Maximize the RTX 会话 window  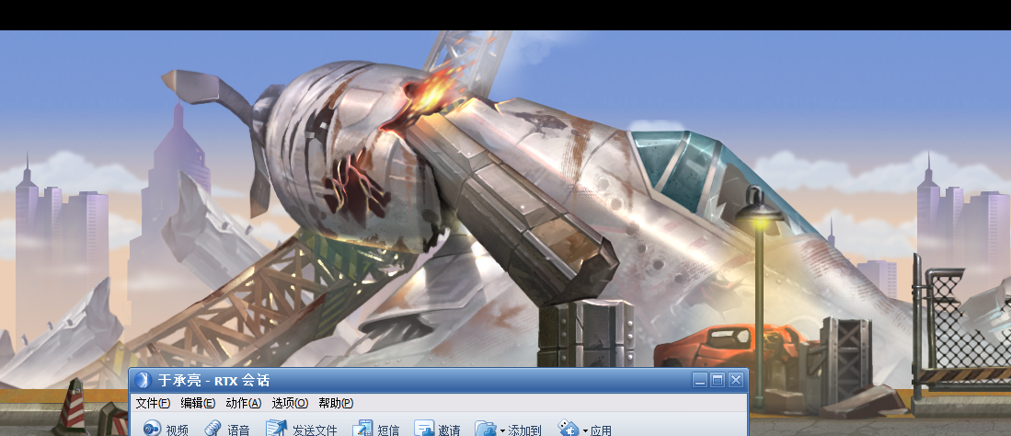click(718, 380)
